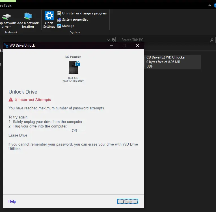Click Manage in the System group
216x212 pixels.
[x=66, y=26]
